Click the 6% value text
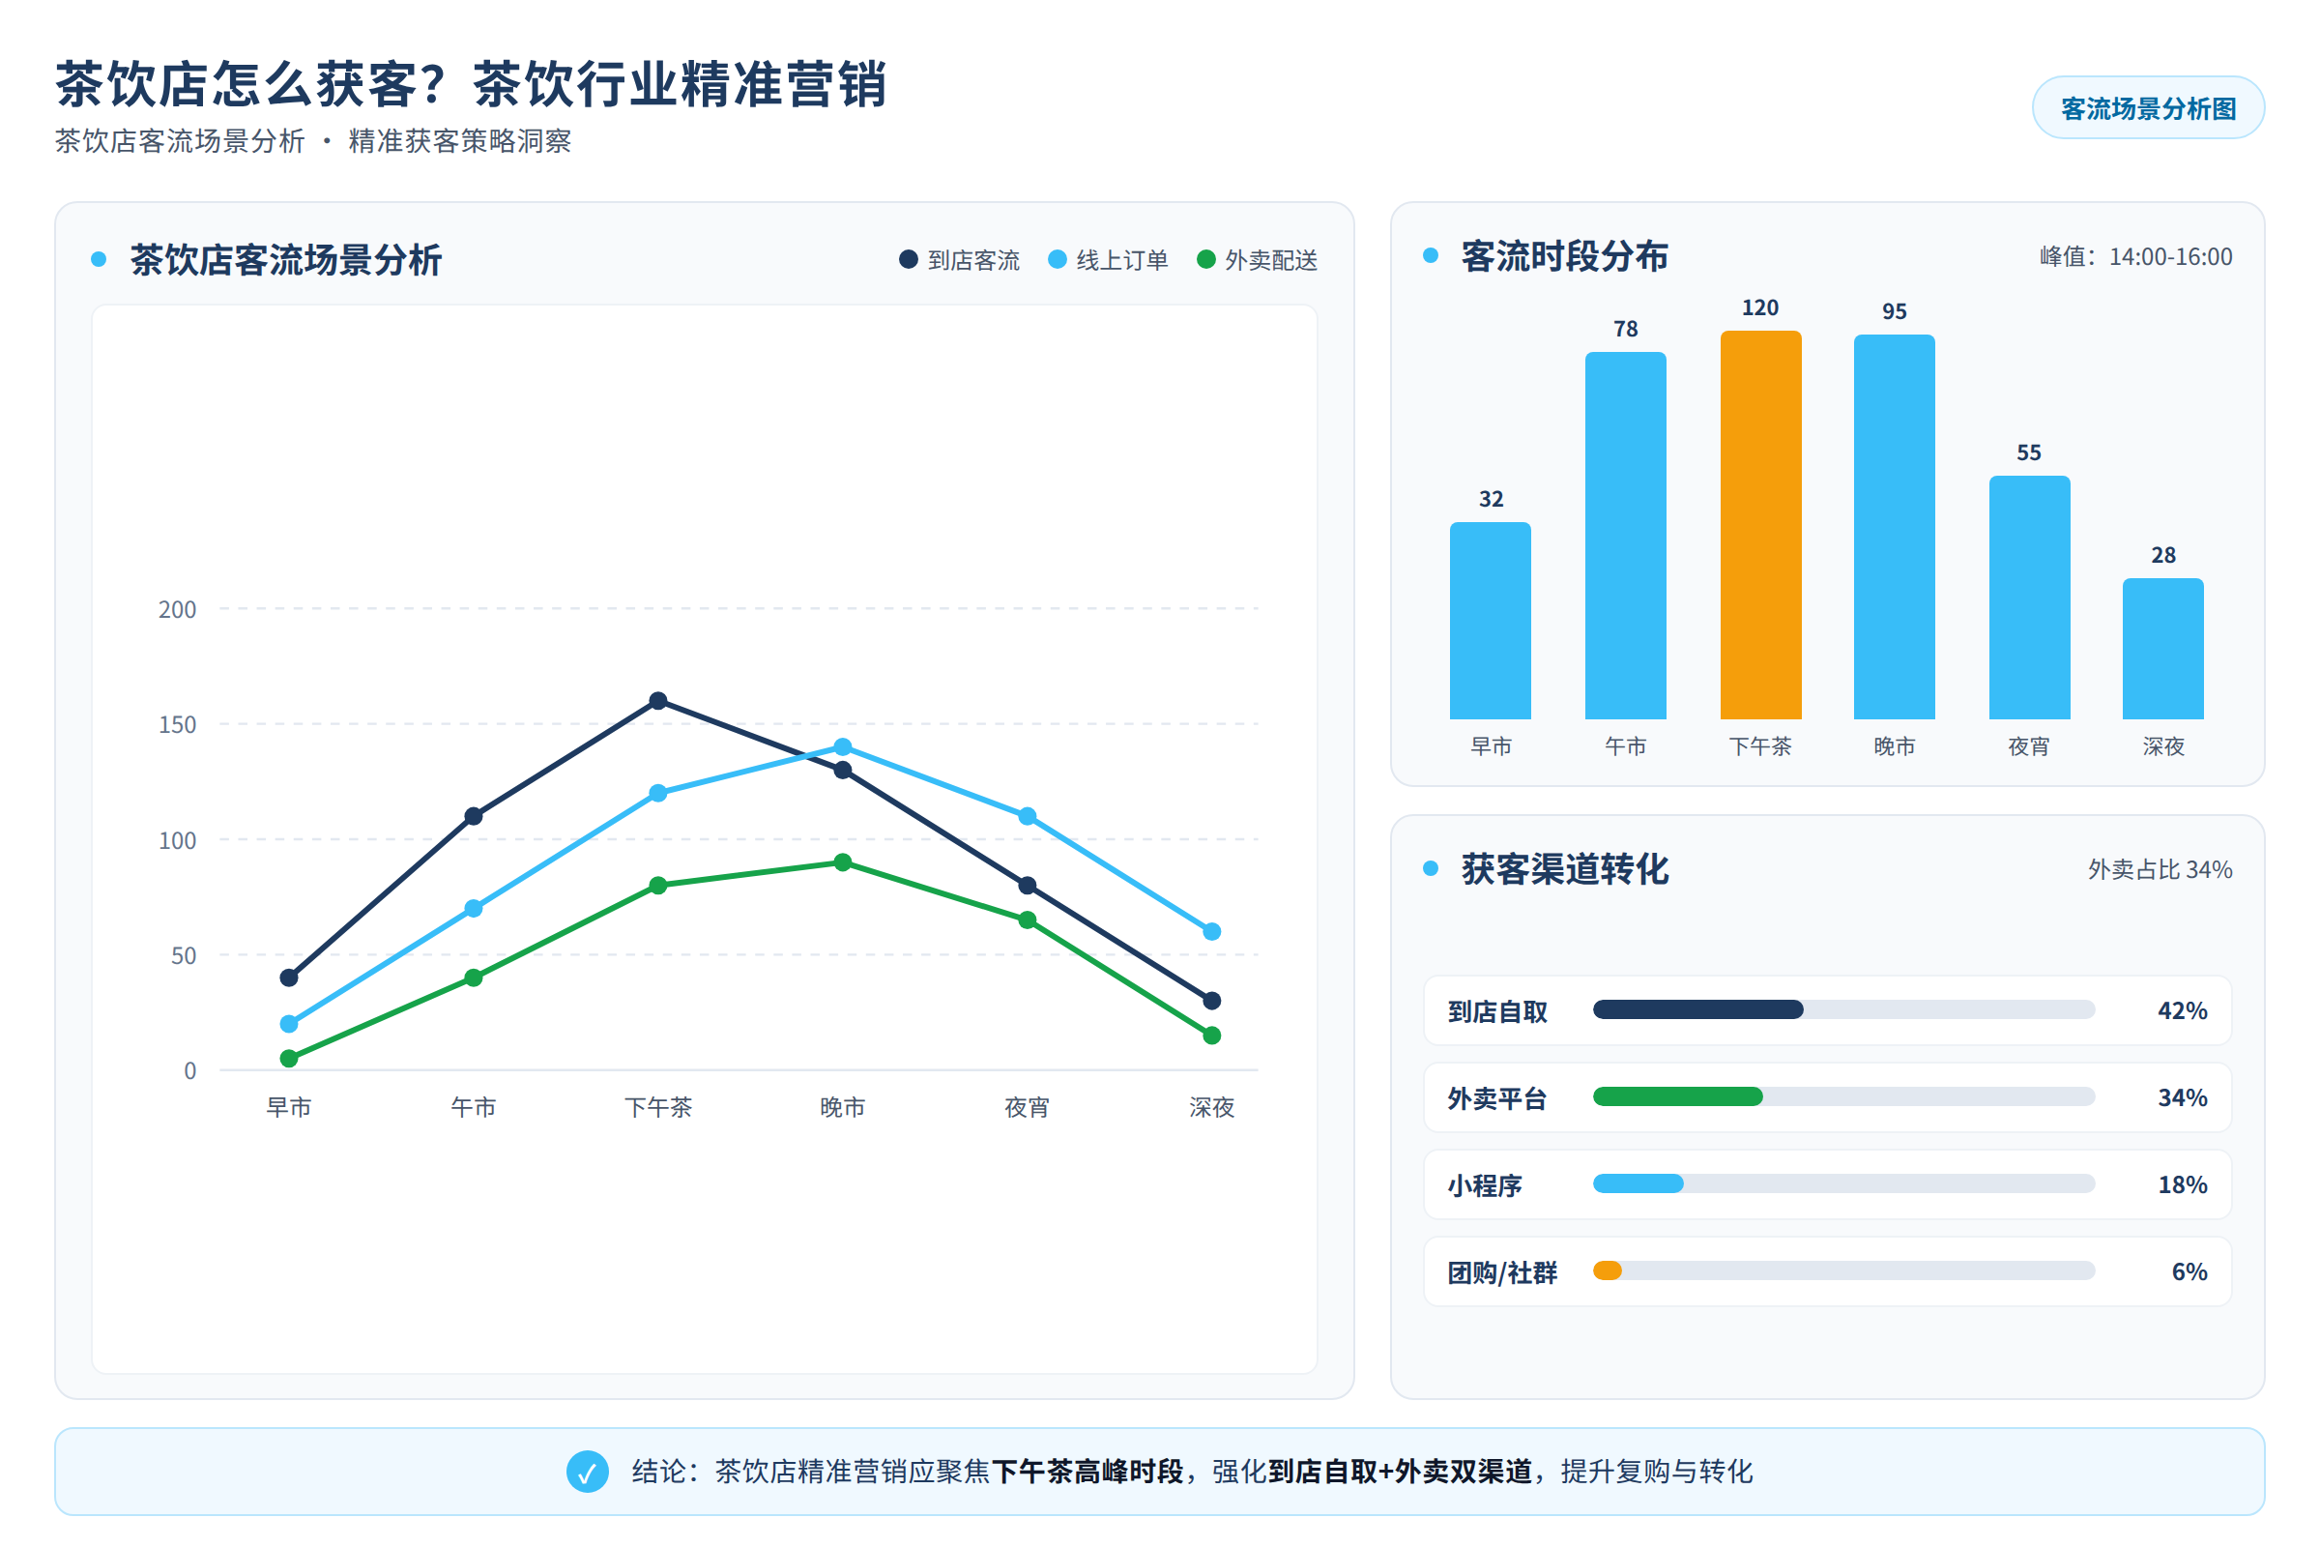 2189,1270
